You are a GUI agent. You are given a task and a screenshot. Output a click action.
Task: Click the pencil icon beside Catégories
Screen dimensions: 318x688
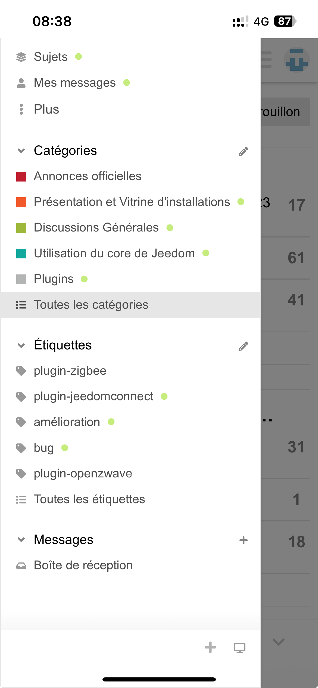point(243,151)
